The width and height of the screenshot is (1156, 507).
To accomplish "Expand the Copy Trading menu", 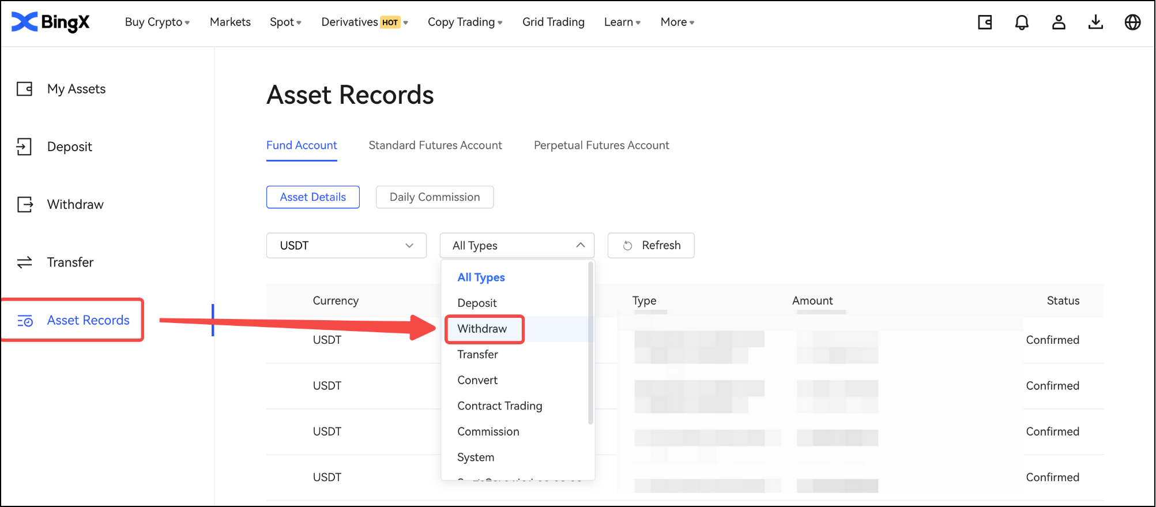I will point(465,22).
